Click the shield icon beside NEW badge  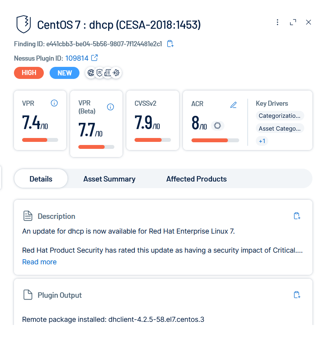[99, 73]
